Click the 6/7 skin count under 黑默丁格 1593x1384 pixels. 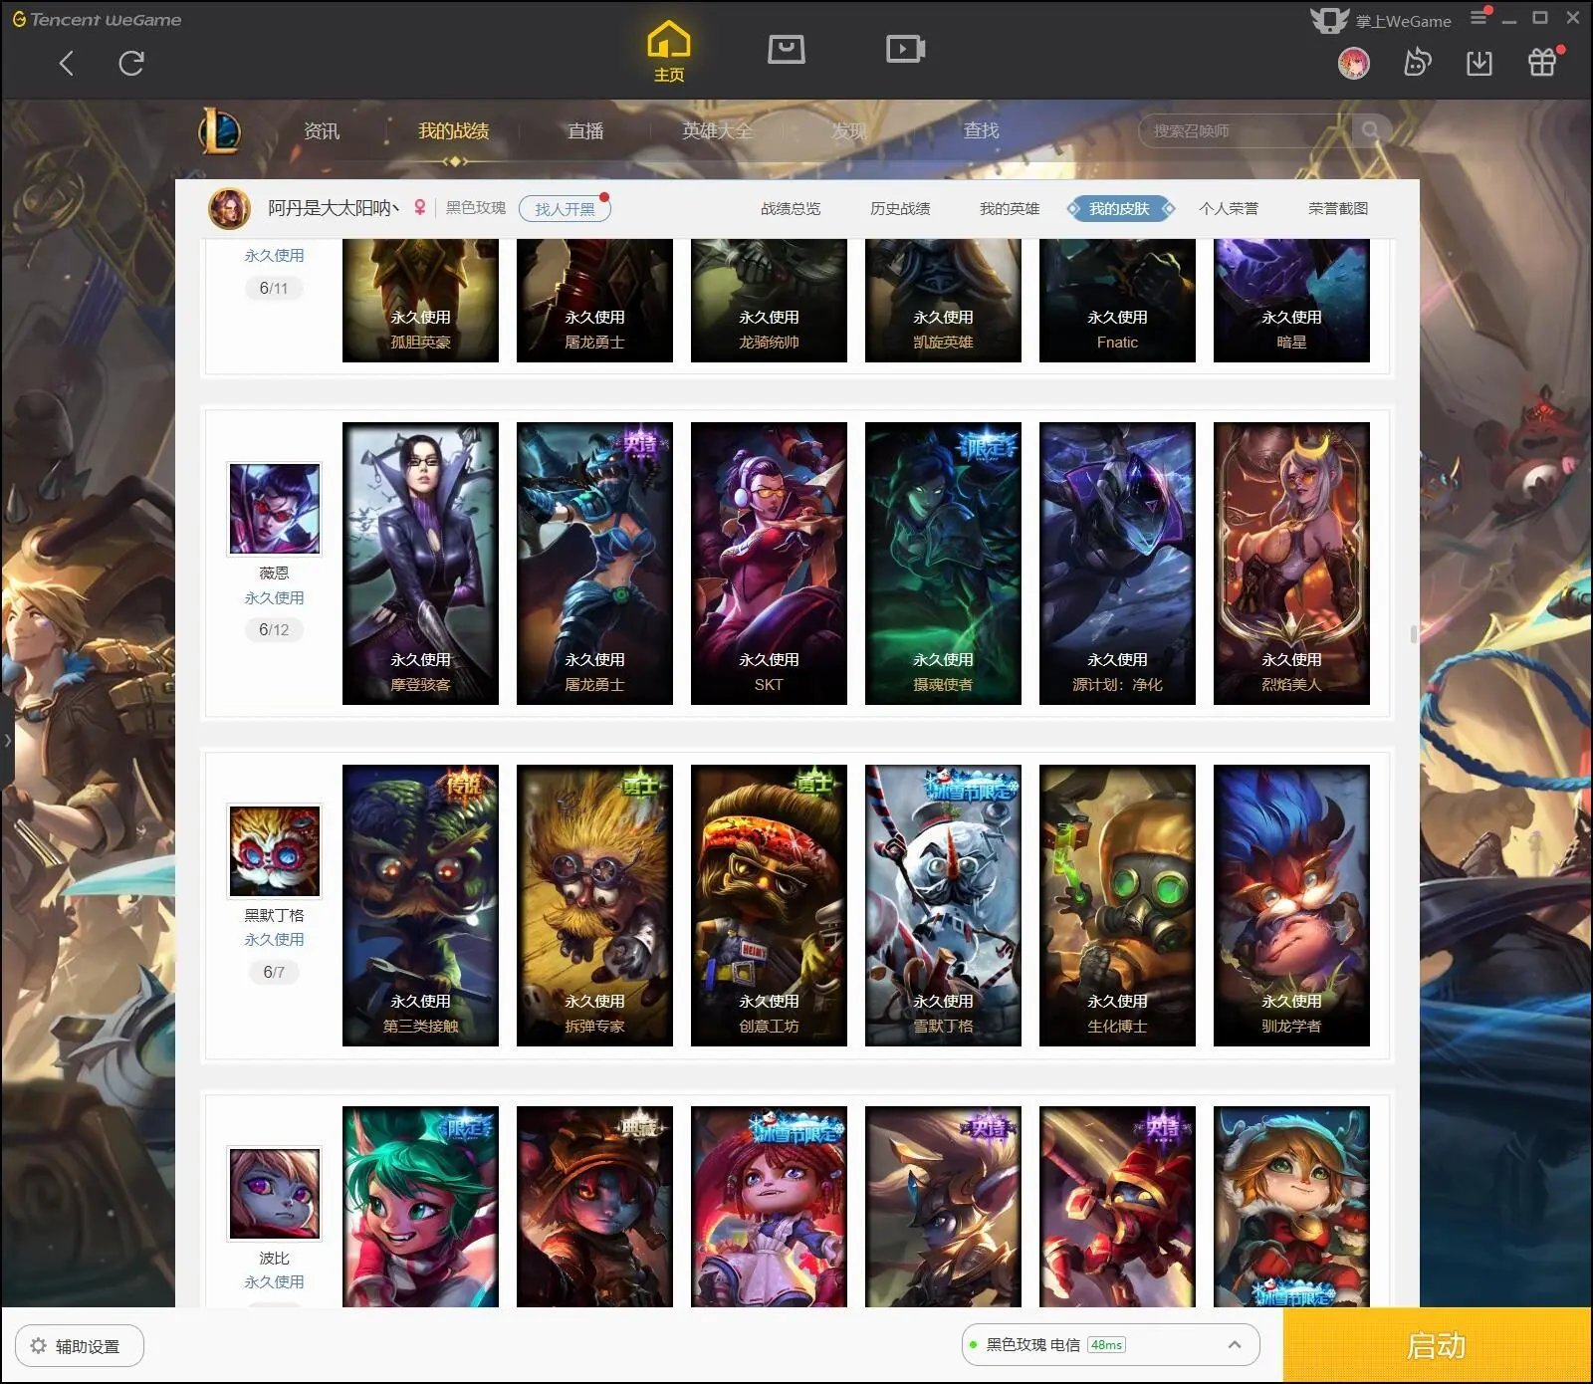coord(274,972)
